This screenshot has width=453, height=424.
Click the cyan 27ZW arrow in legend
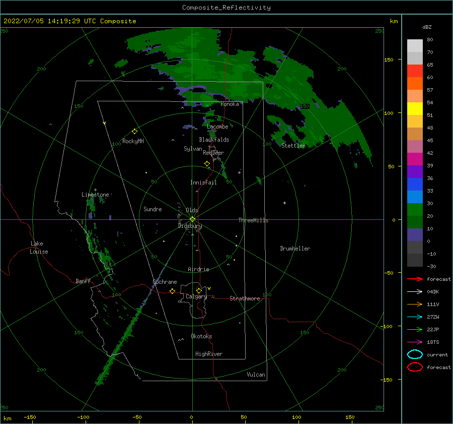click(415, 317)
